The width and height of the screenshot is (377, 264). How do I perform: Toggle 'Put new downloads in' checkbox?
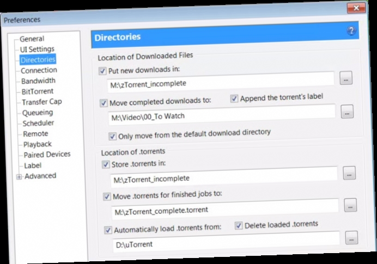tap(102, 71)
